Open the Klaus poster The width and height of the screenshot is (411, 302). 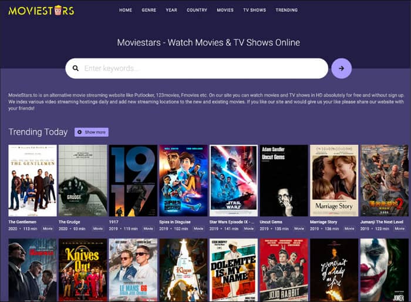[183, 270]
